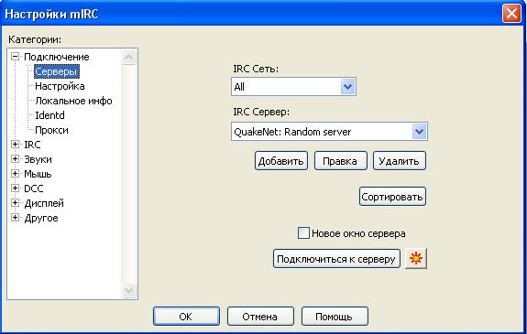Expand the Другое category node
The height and width of the screenshot is (334, 527).
(15, 218)
